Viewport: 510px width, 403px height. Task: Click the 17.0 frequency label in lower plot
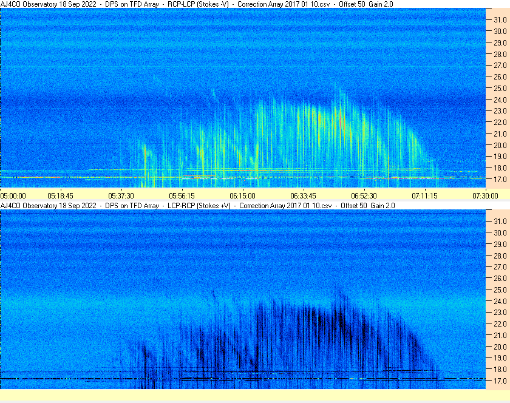coord(500,381)
